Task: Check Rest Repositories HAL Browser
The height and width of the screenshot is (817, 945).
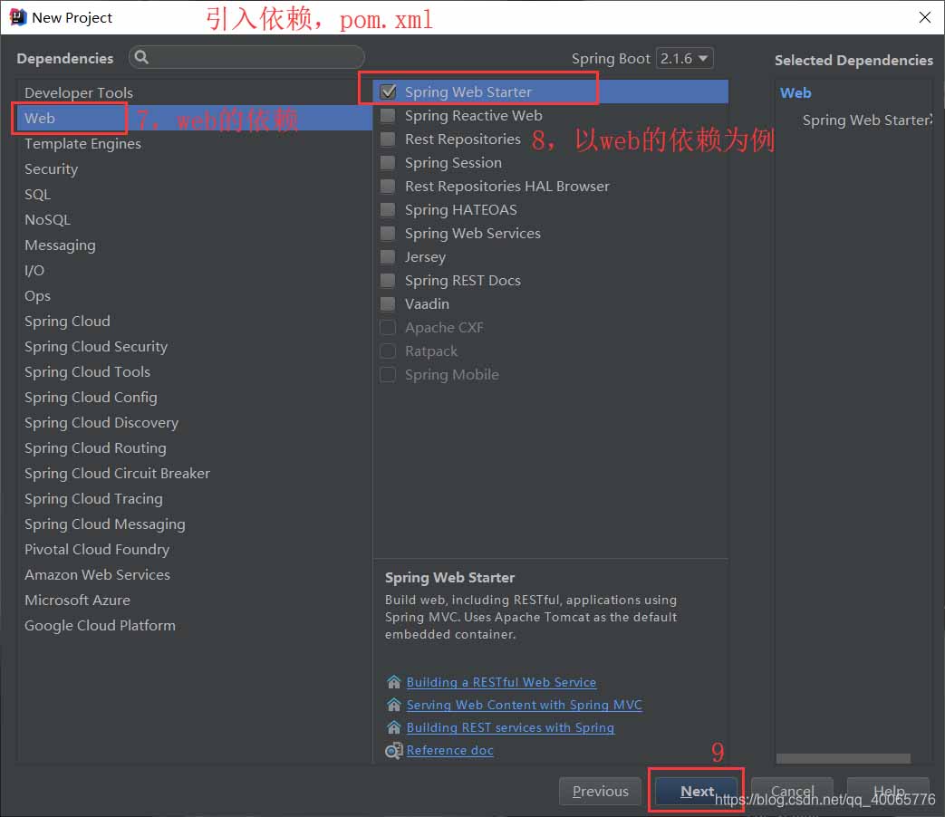Action: pyautogui.click(x=388, y=187)
